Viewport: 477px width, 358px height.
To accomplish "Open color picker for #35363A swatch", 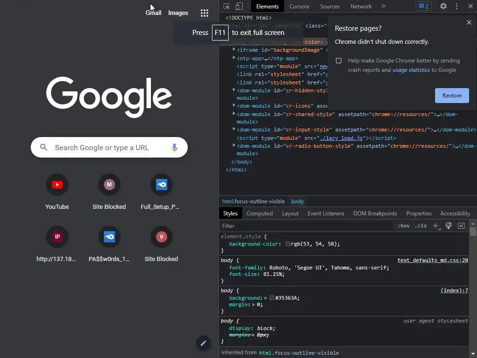I will point(272,298).
